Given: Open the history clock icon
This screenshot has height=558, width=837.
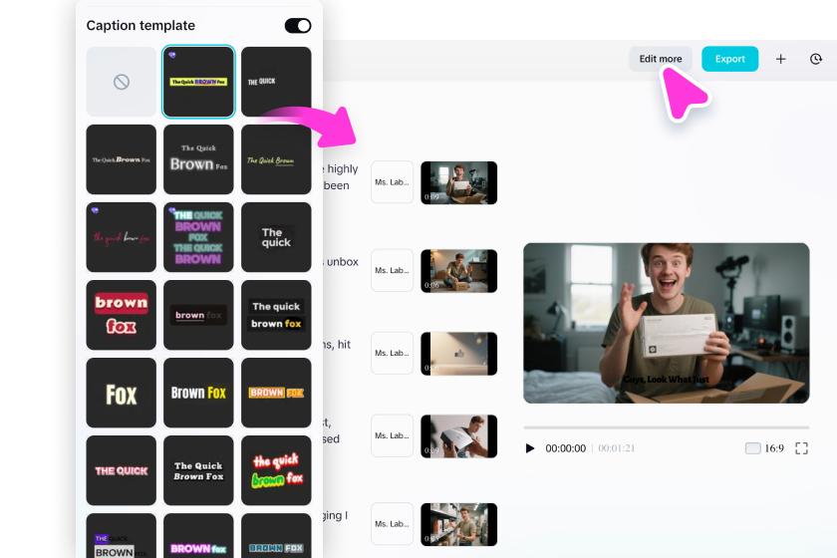Looking at the screenshot, I should (816, 59).
